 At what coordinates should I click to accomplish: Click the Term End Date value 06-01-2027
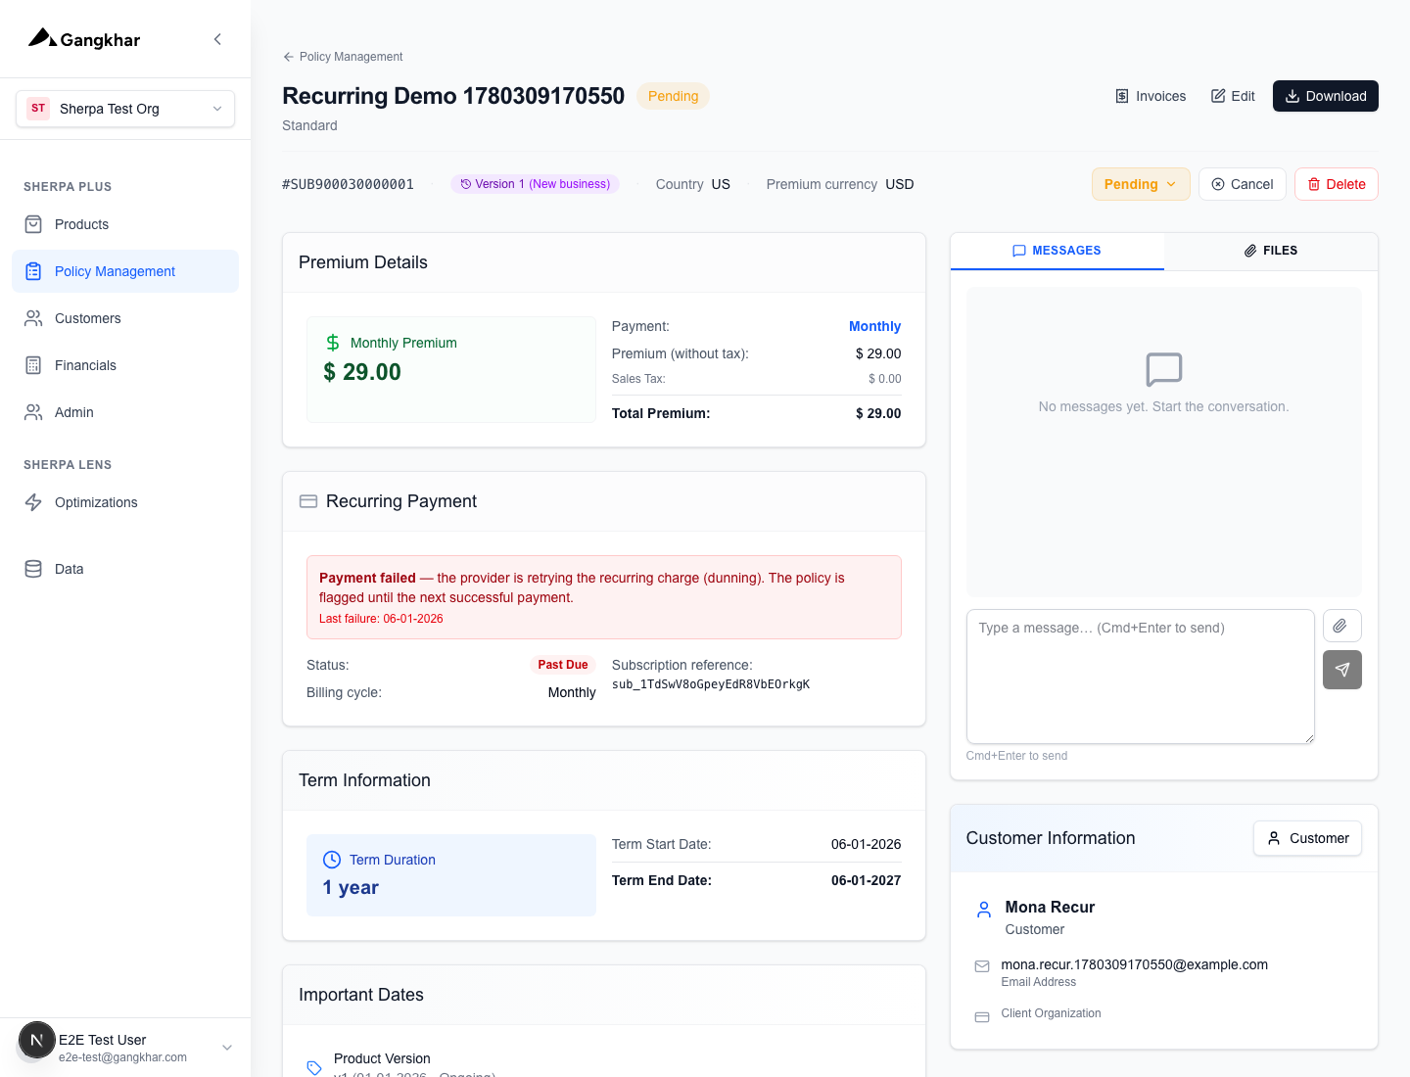[x=867, y=880]
